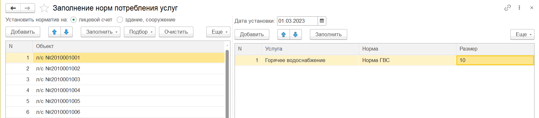Click the Горячее водоснабжение service cell
539x118 pixels.
coord(310,60)
